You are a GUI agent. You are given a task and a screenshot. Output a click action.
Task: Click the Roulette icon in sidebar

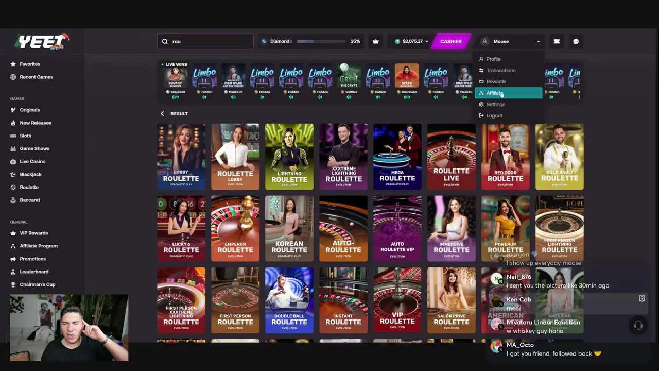click(13, 187)
